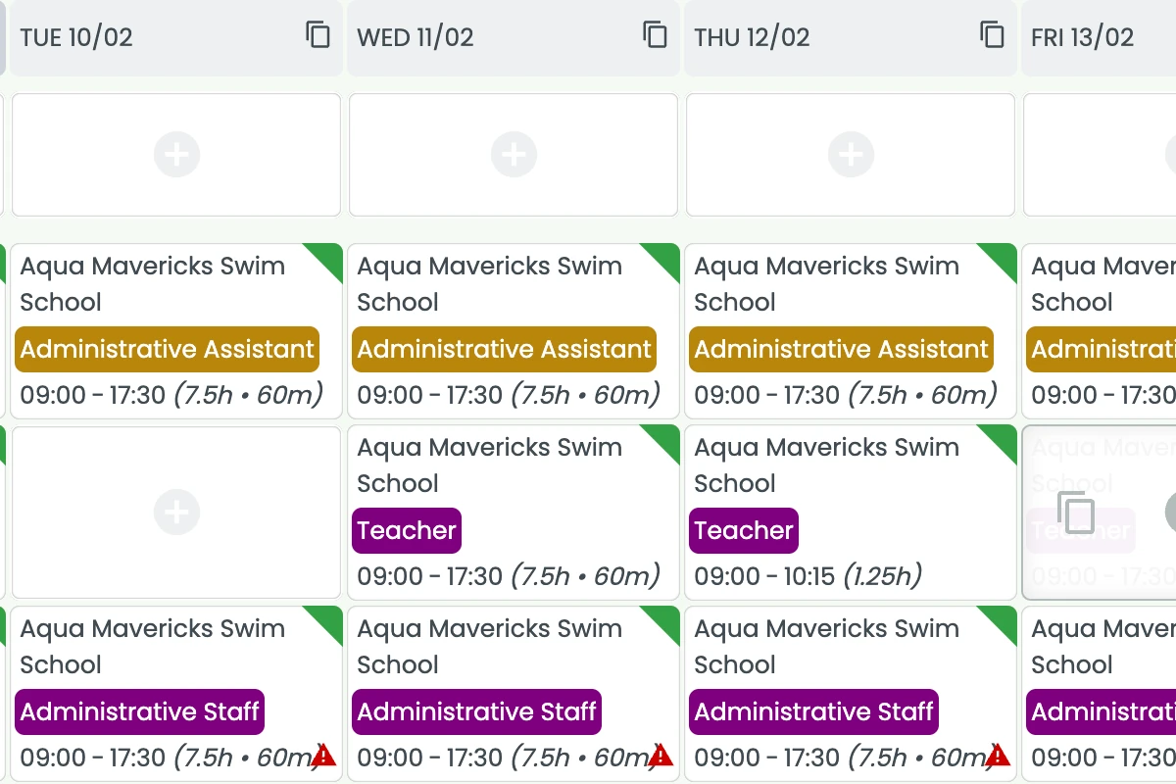Click Wednesday Teacher time 09:00 - 17:30
Screen dimensions: 1176x784
509,576
